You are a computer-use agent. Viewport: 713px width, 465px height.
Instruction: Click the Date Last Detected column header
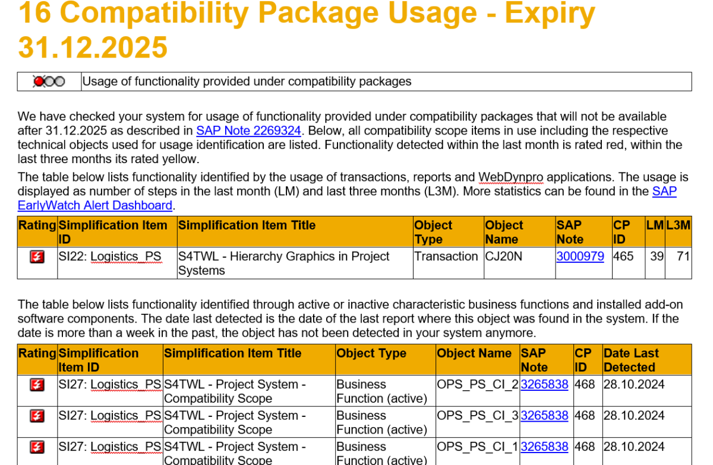(x=632, y=359)
